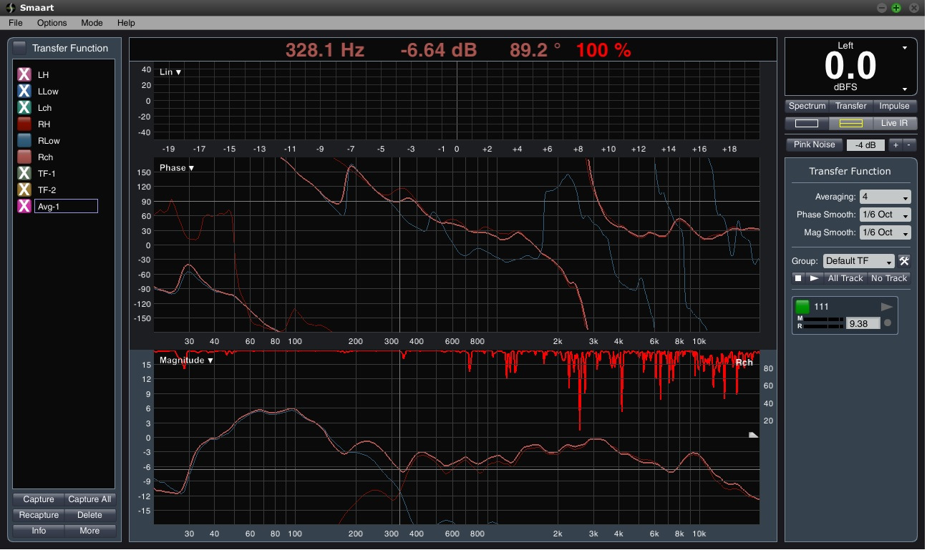Screen dimensions: 927x555
Task: Click the RH dark red color swatch
Action: coord(24,124)
